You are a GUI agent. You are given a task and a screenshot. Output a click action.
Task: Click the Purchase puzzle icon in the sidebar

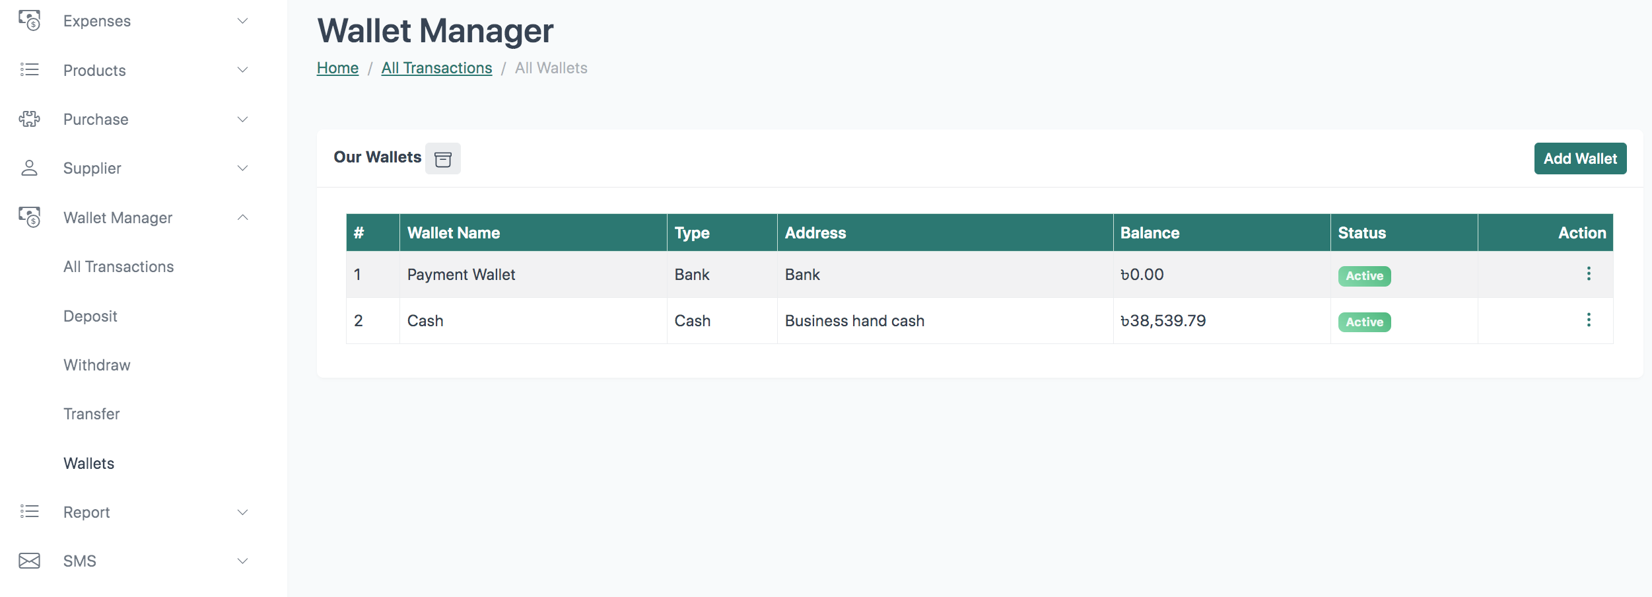[x=29, y=119]
